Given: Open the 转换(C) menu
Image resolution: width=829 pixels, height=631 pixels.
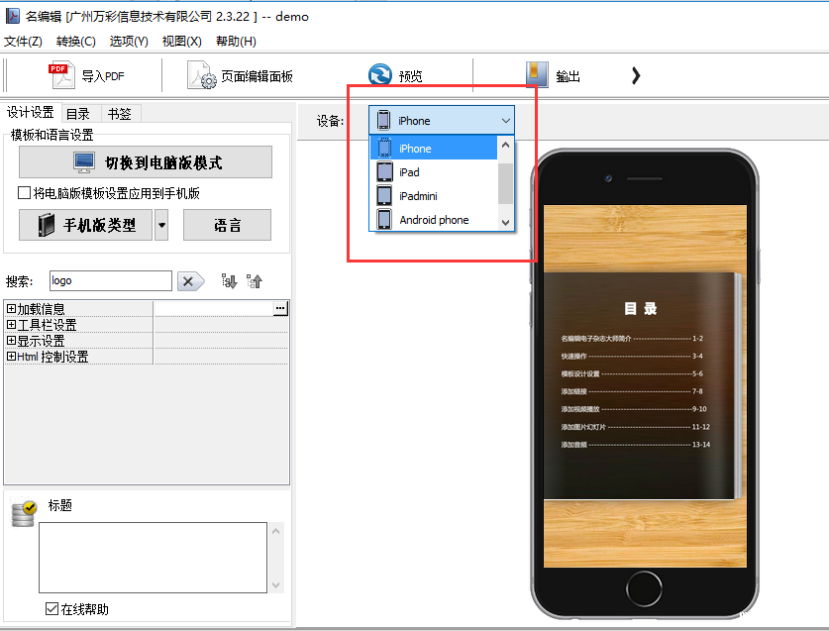Looking at the screenshot, I should point(76,42).
